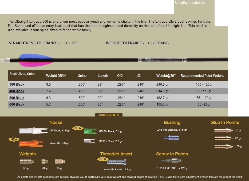Click the white nock at the arrow's end
Screen dimensions: 249x181
coord(5,60)
